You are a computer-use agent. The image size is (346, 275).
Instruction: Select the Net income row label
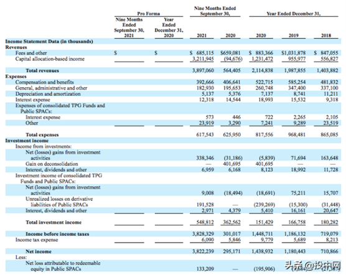[39, 251]
